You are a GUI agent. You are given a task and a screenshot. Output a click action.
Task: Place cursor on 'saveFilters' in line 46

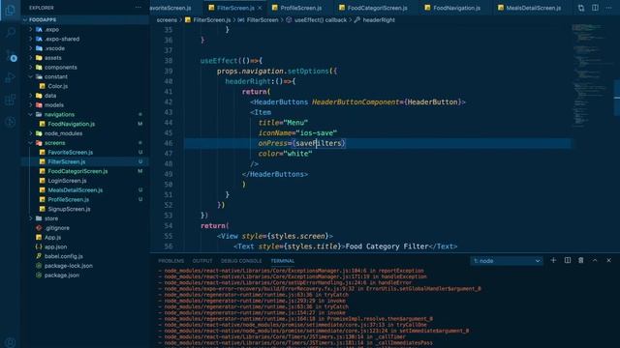click(318, 143)
